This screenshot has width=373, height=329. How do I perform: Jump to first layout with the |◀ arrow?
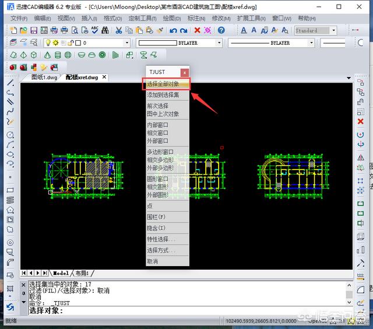click(24, 273)
